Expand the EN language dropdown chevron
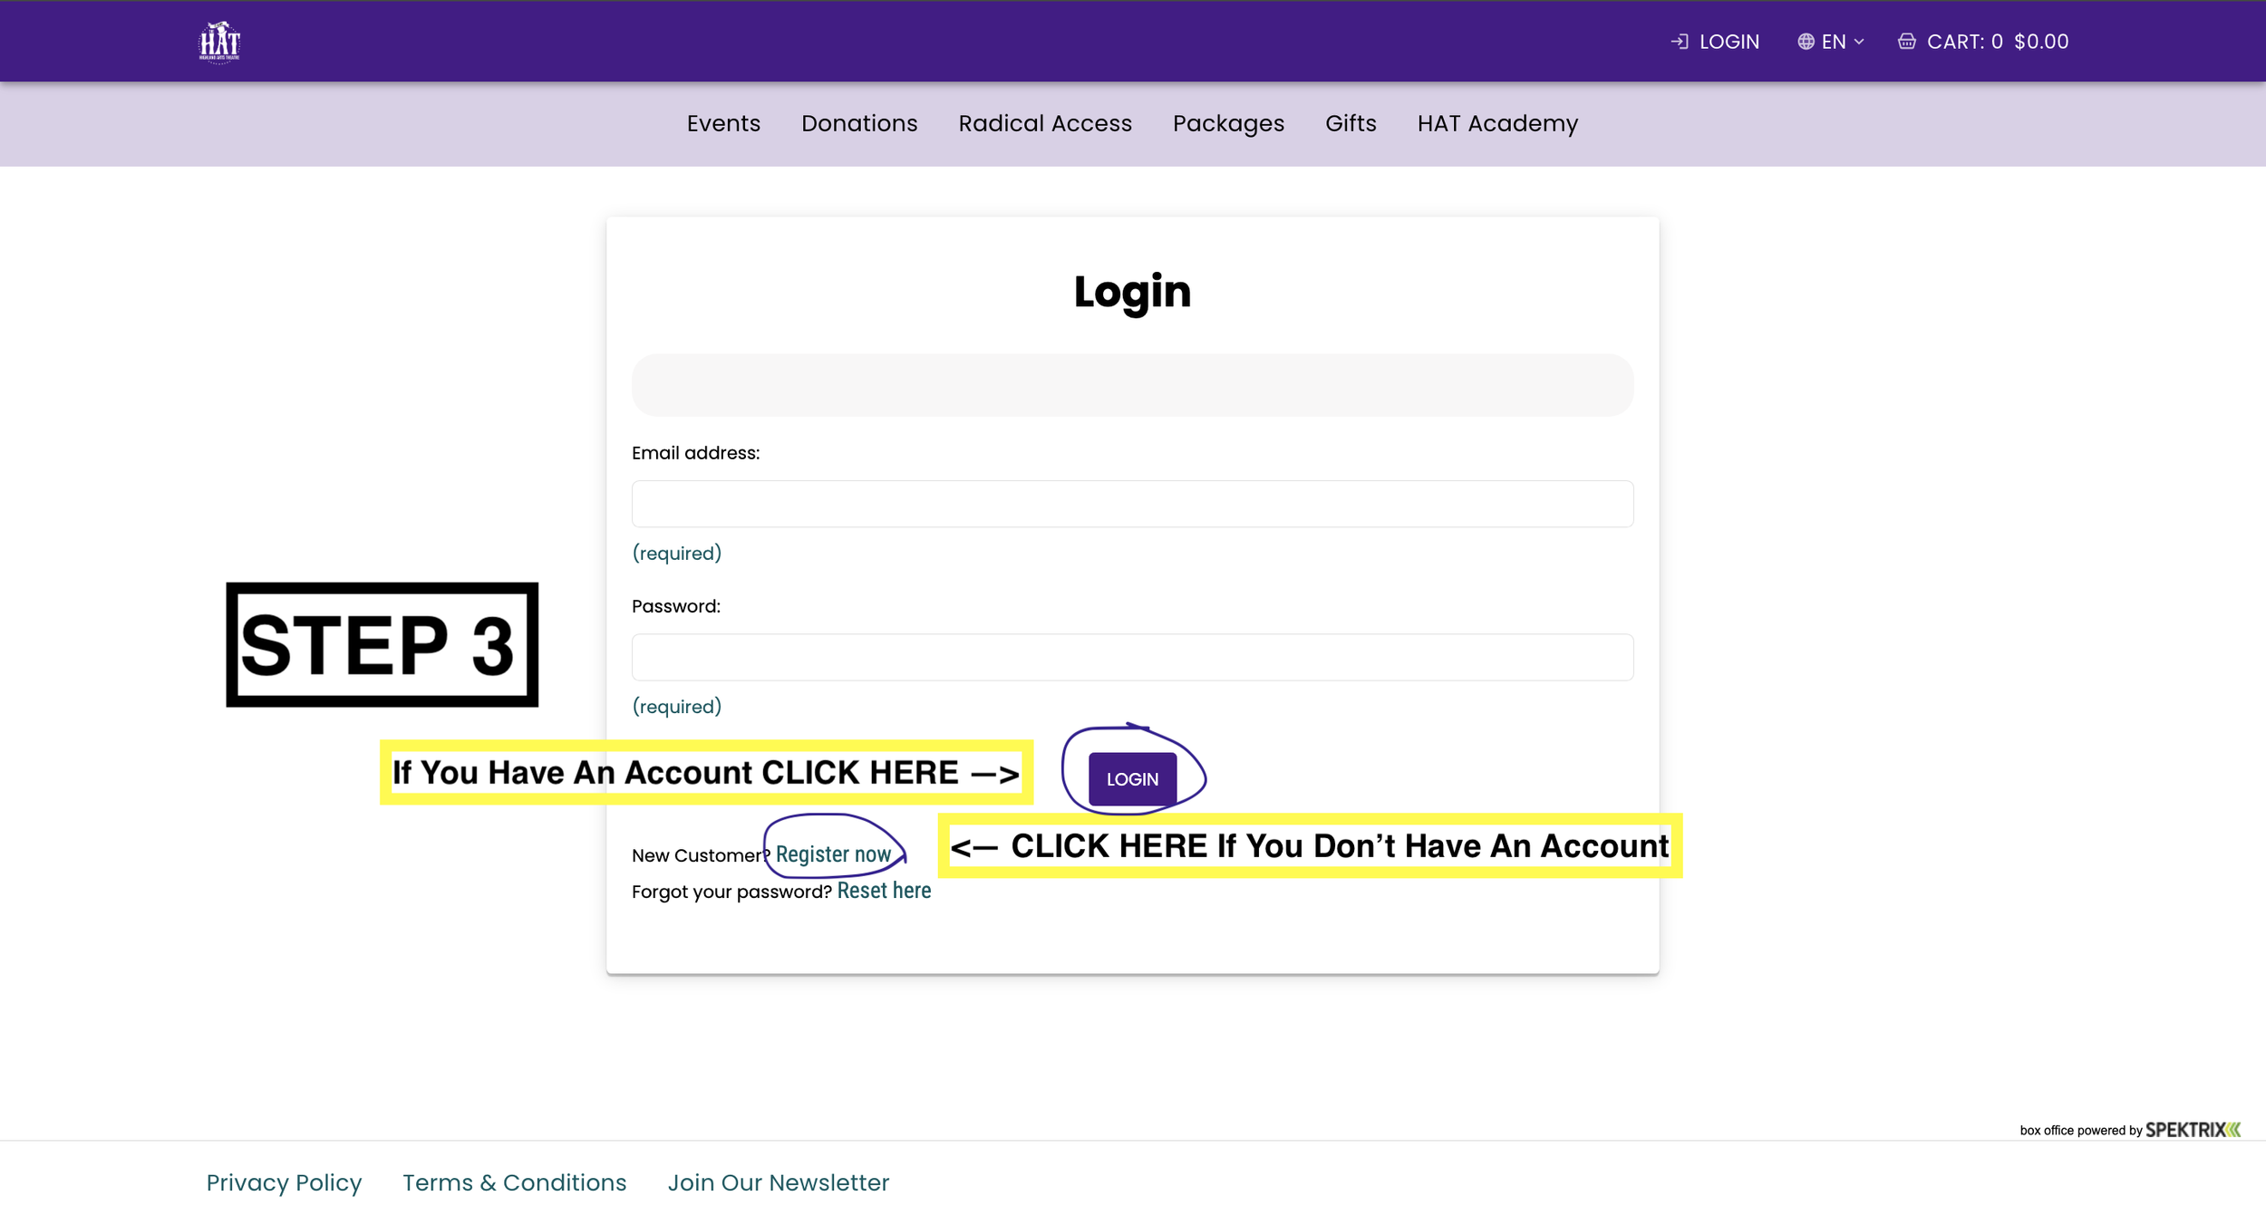The width and height of the screenshot is (2266, 1225). click(x=1859, y=42)
